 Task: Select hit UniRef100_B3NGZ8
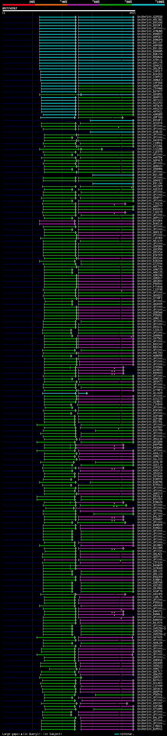coord(150,502)
